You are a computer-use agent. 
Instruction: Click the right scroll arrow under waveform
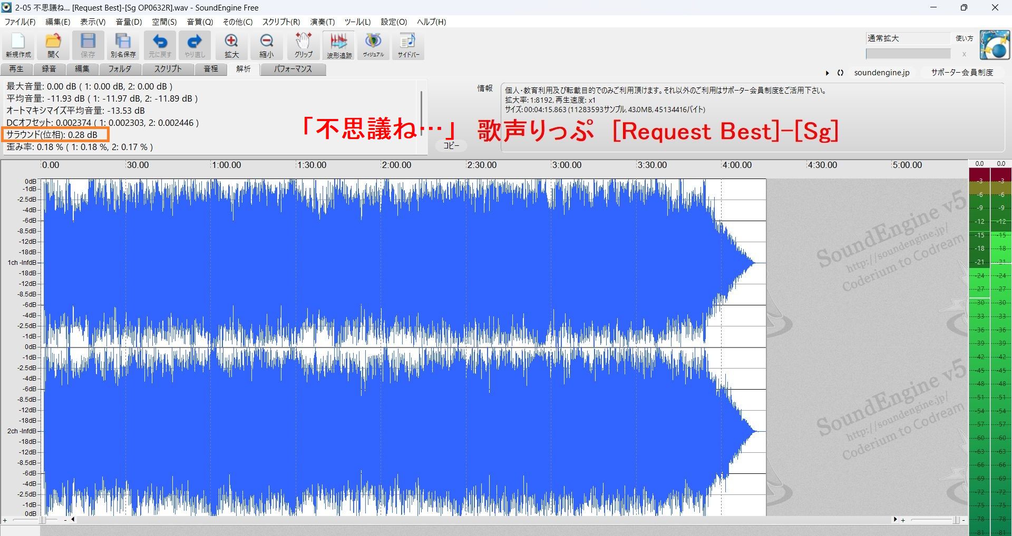[x=895, y=520]
